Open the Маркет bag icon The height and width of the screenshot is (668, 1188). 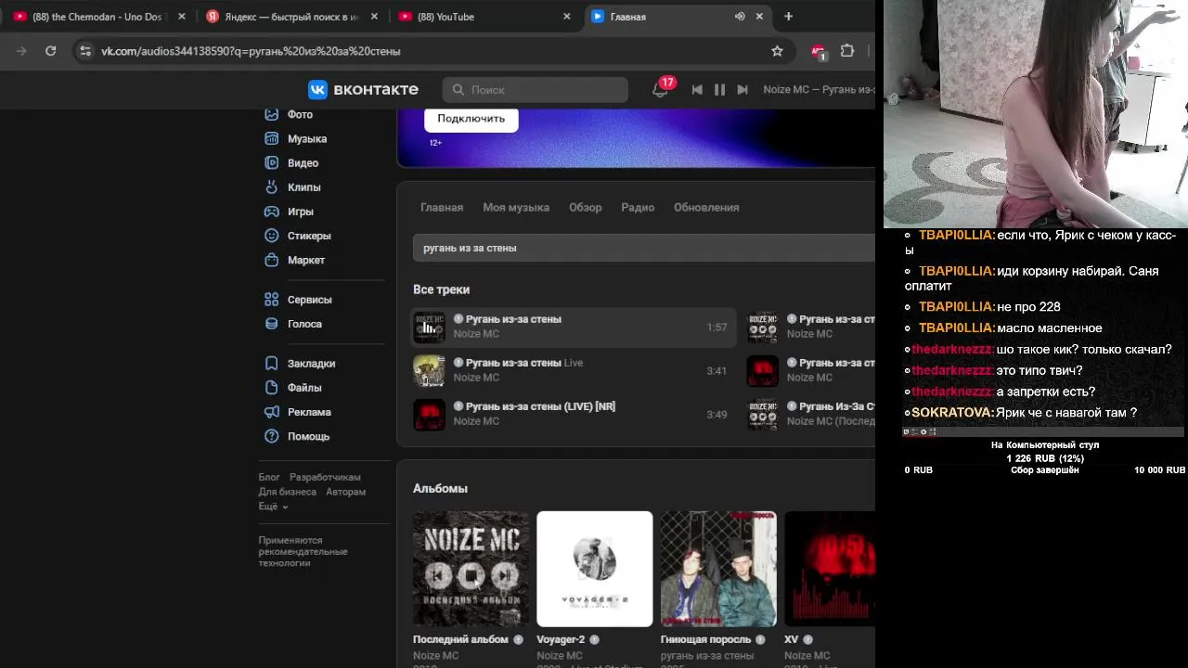click(x=271, y=260)
